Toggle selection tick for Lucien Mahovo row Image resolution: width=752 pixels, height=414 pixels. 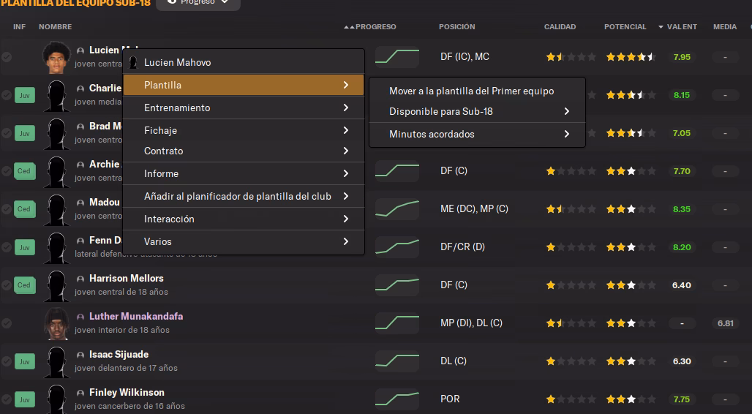point(7,57)
